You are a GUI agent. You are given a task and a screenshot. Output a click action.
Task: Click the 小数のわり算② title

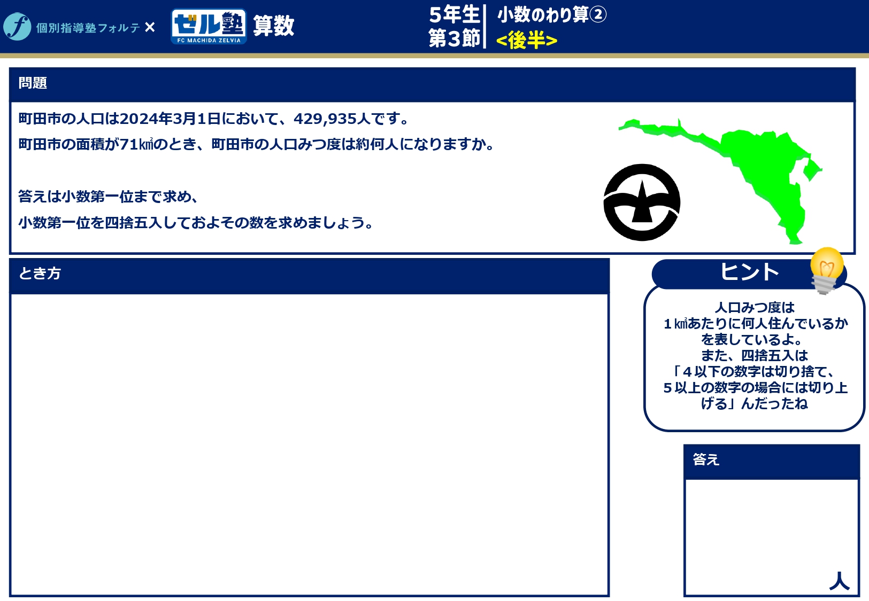tap(551, 14)
